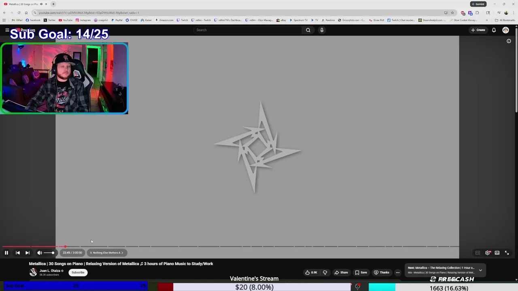The height and width of the screenshot is (291, 518).
Task: Open a new browser tab
Action: [53, 4]
